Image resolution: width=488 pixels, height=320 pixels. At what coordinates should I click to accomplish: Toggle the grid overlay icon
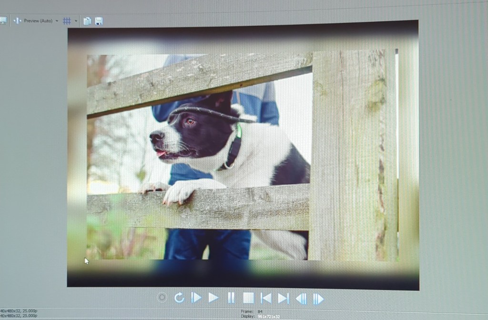click(x=67, y=21)
